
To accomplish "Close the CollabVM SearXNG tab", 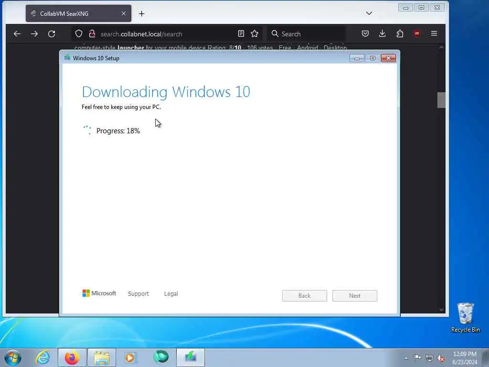I will 124,13.
